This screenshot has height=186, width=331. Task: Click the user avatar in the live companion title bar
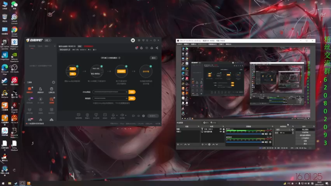click(133, 40)
